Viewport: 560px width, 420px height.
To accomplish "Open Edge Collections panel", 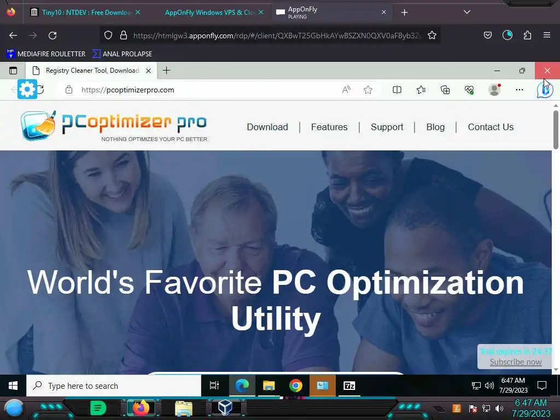I will 445,90.
